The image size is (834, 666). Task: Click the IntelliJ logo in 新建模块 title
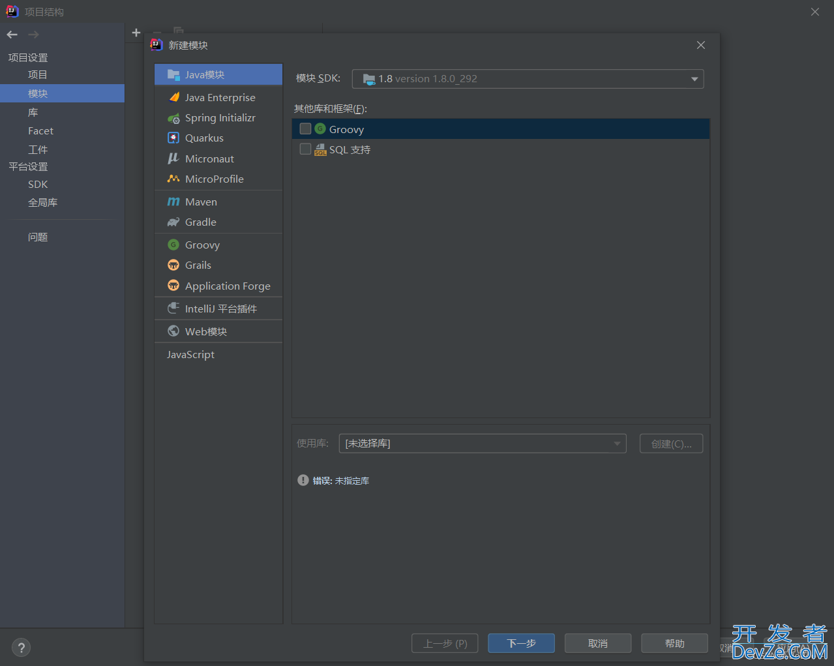156,45
